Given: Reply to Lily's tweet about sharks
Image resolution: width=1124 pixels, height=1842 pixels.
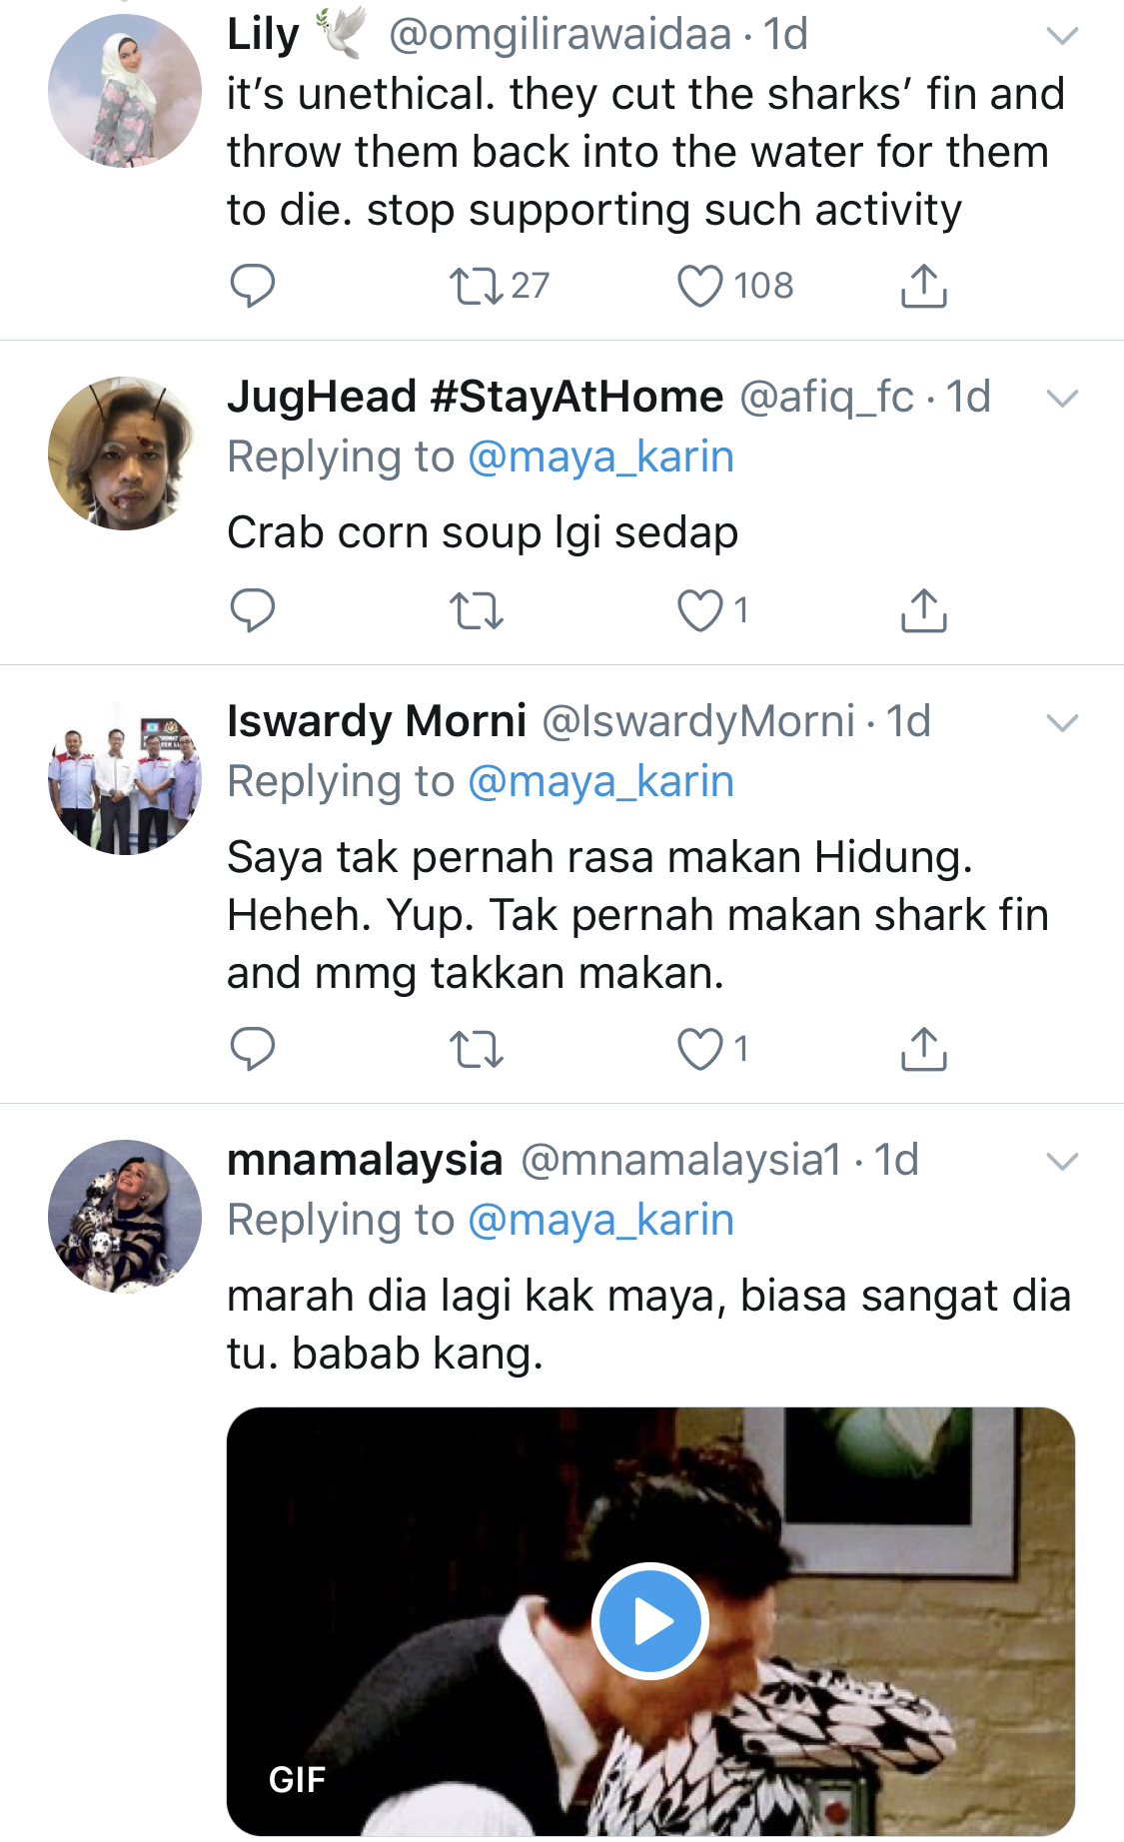Looking at the screenshot, I should pyautogui.click(x=252, y=286).
